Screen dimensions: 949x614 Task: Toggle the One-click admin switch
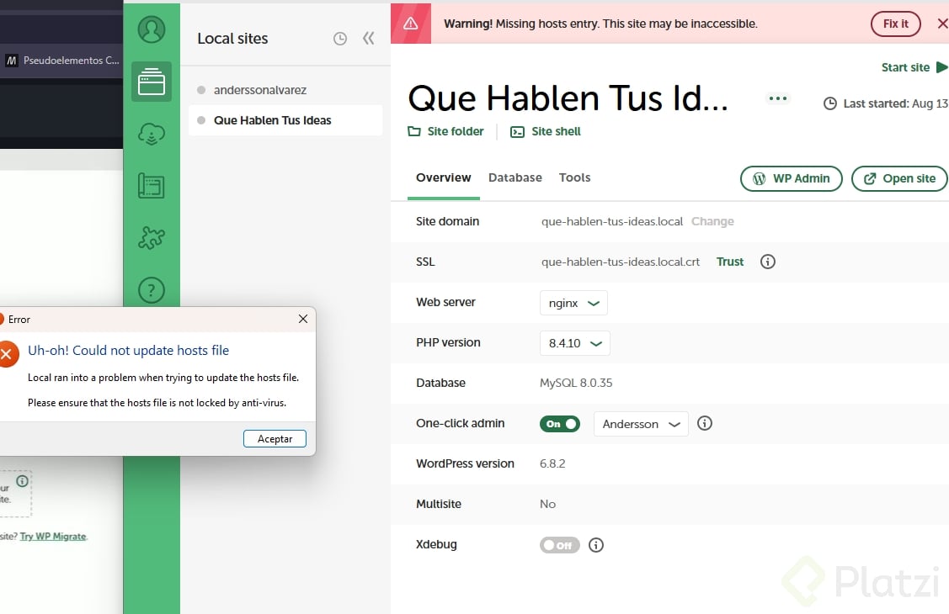click(x=560, y=424)
